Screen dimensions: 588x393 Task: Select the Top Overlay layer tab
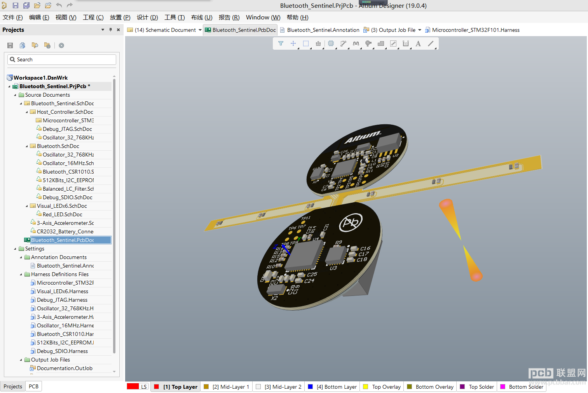pos(382,387)
